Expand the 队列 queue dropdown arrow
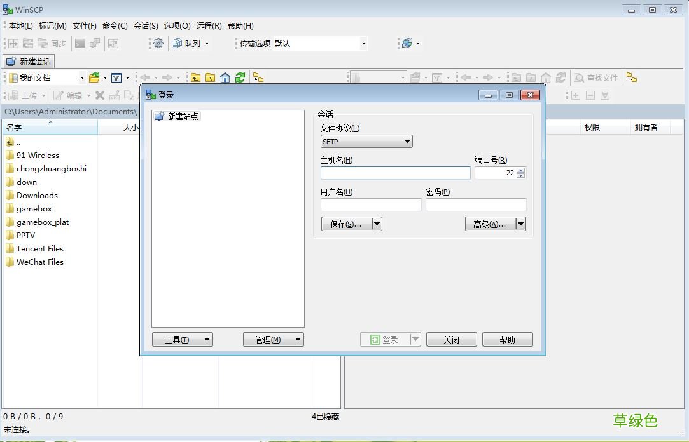689x442 pixels. tap(207, 43)
